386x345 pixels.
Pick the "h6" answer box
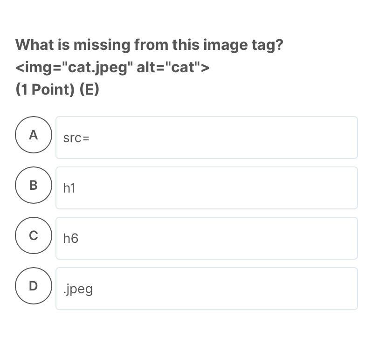[207, 238]
